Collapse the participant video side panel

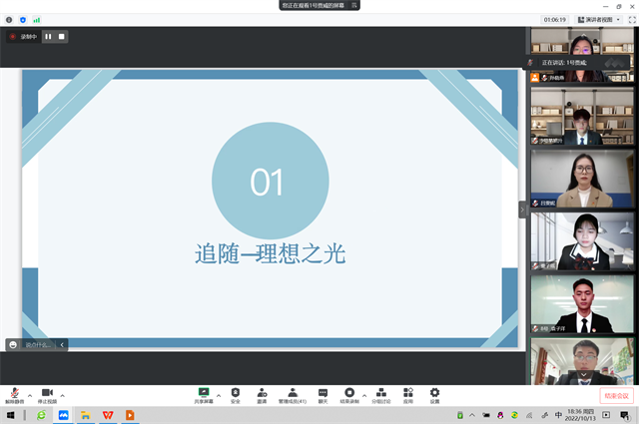click(x=522, y=210)
